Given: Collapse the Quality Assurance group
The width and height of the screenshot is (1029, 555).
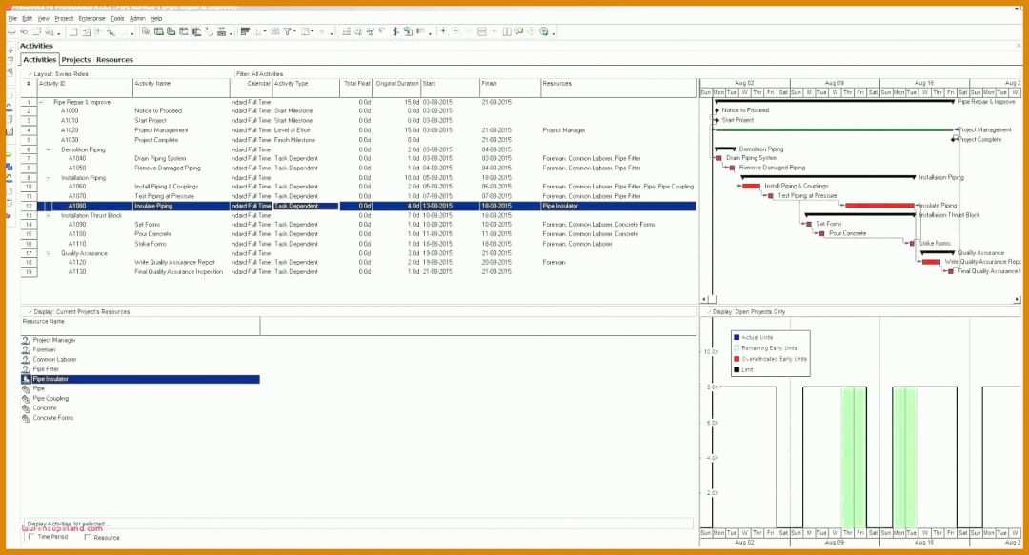Looking at the screenshot, I should (x=48, y=253).
